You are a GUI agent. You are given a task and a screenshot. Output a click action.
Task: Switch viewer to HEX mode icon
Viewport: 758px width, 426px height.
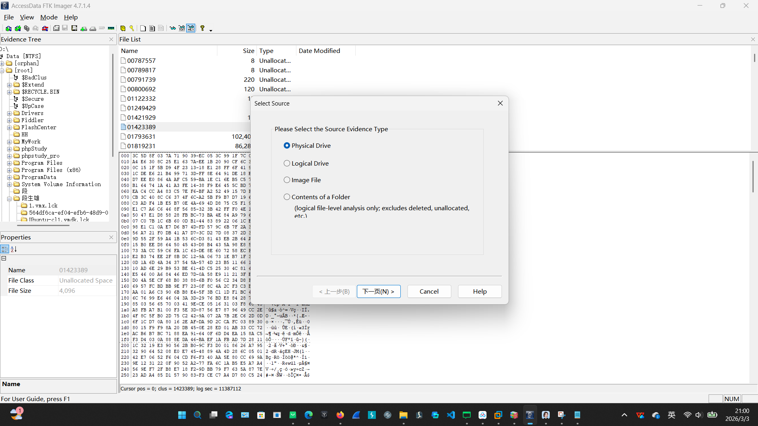191,28
